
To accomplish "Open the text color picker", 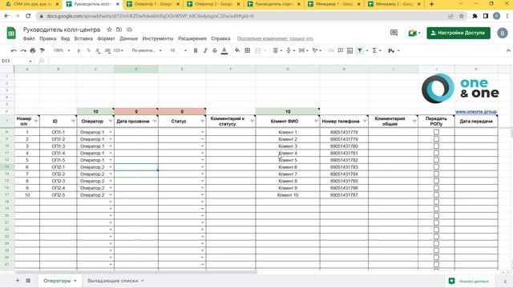I will point(224,50).
